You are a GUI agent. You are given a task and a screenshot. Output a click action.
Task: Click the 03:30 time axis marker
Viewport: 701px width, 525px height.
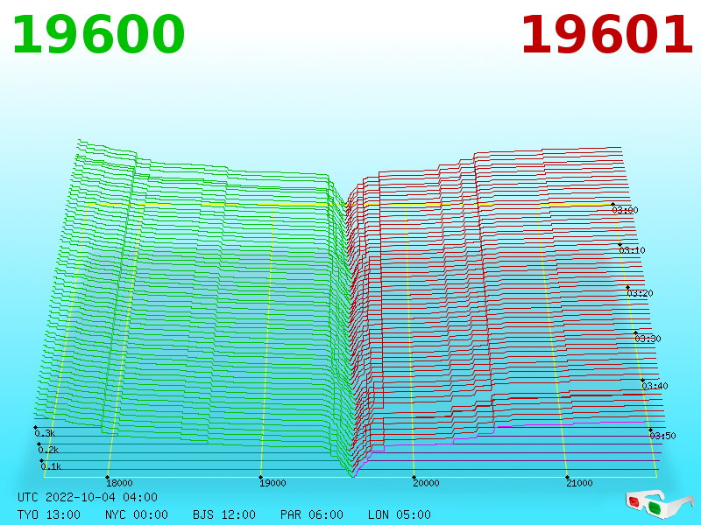point(648,339)
